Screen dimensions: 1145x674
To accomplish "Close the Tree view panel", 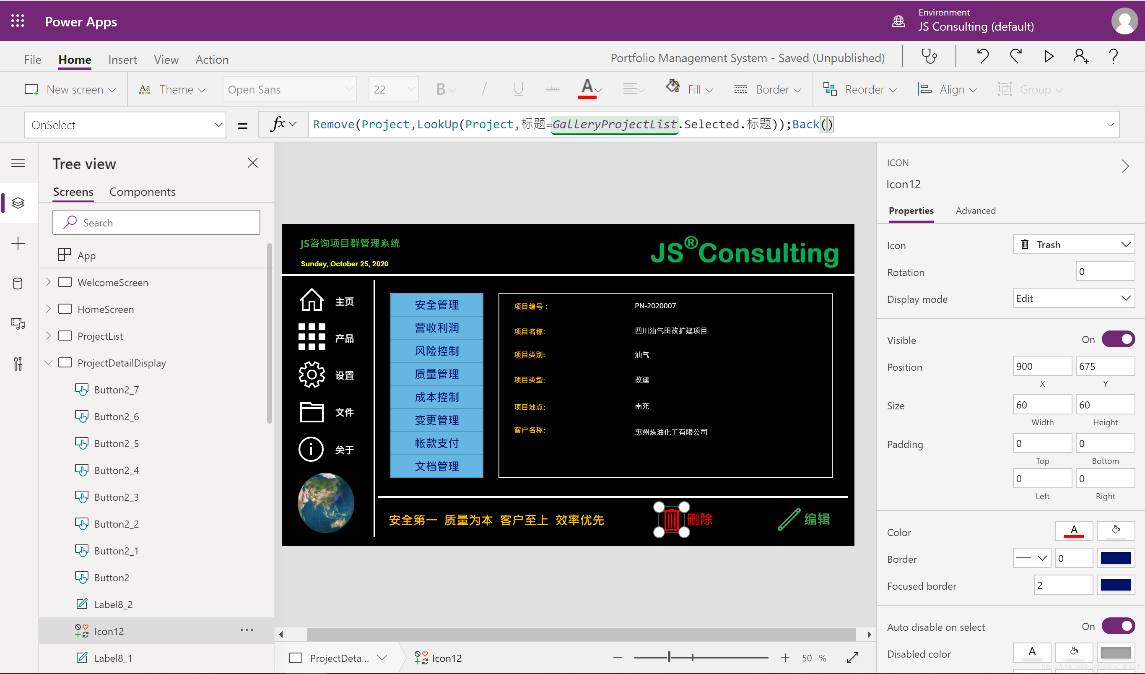I will [253, 163].
